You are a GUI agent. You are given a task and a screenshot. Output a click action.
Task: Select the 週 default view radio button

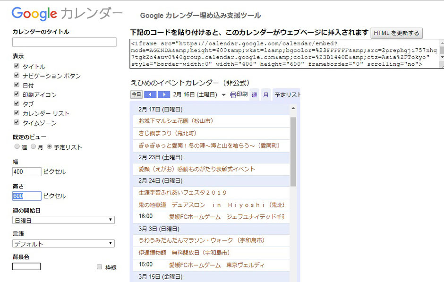coord(17,146)
